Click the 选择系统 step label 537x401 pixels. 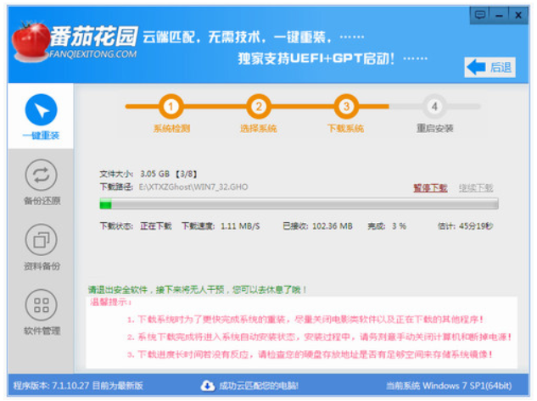[x=258, y=129]
